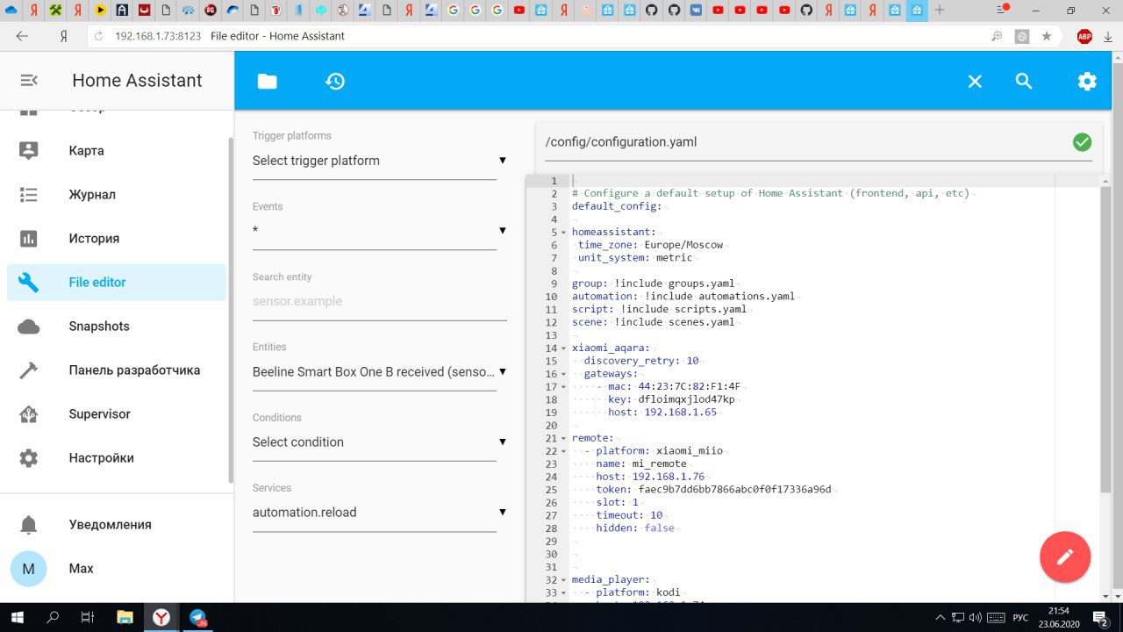Image resolution: width=1123 pixels, height=632 pixels.
Task: Open the browser downloads arrow icon
Action: pyautogui.click(x=1110, y=36)
